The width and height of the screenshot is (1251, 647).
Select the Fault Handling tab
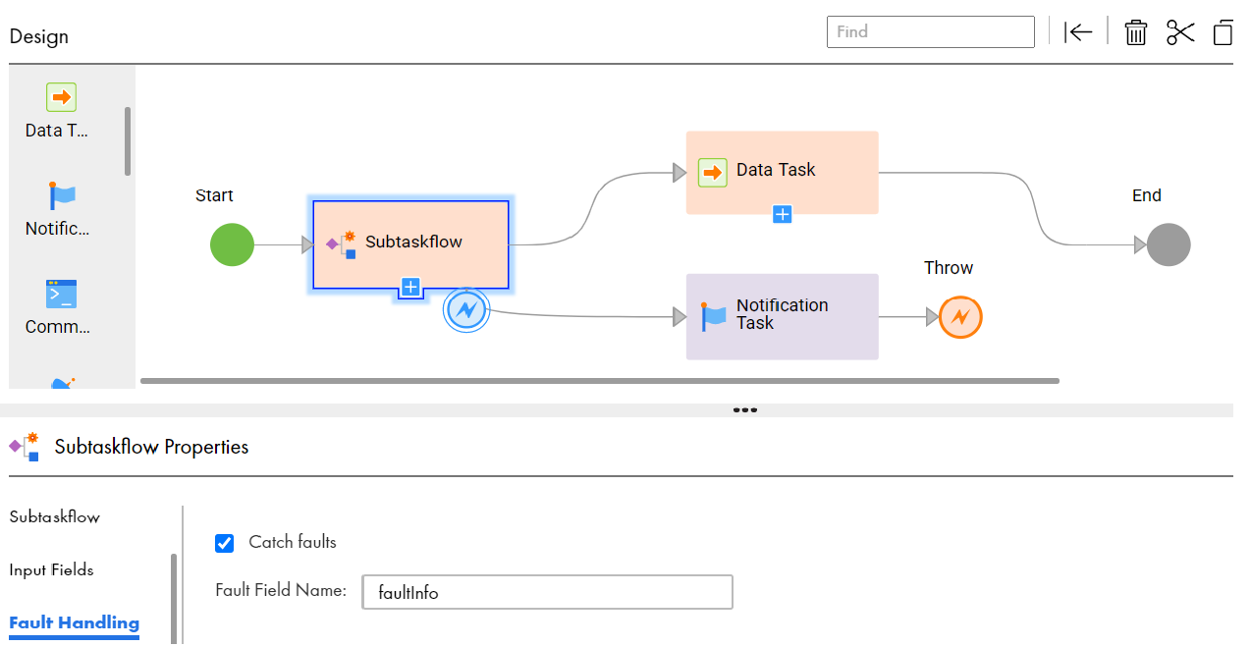pyautogui.click(x=75, y=622)
